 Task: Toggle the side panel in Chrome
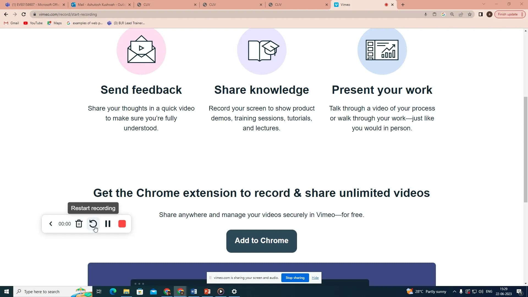480,14
